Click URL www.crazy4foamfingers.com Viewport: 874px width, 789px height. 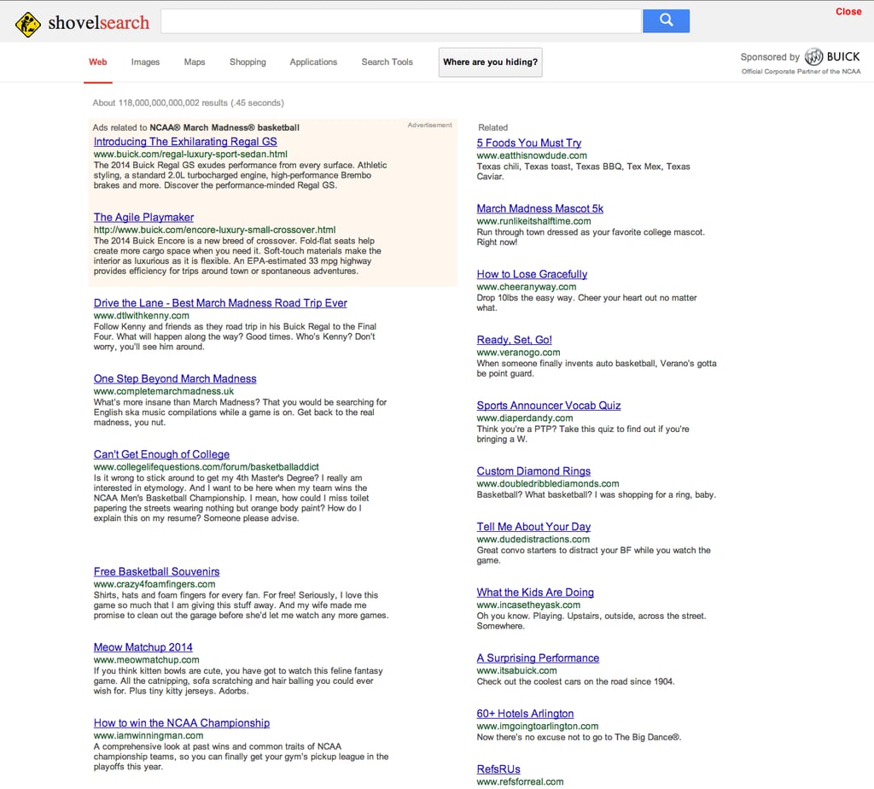154,584
